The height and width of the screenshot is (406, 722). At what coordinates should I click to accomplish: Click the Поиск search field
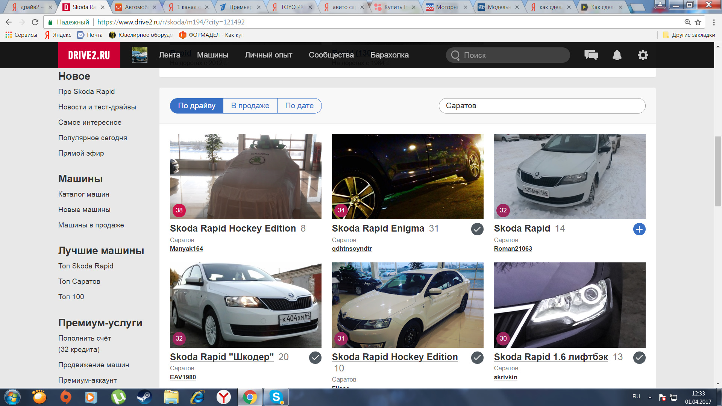tap(508, 55)
